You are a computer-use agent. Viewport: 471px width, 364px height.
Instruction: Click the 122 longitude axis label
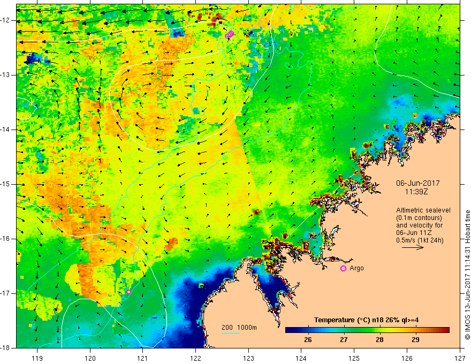point(195,358)
